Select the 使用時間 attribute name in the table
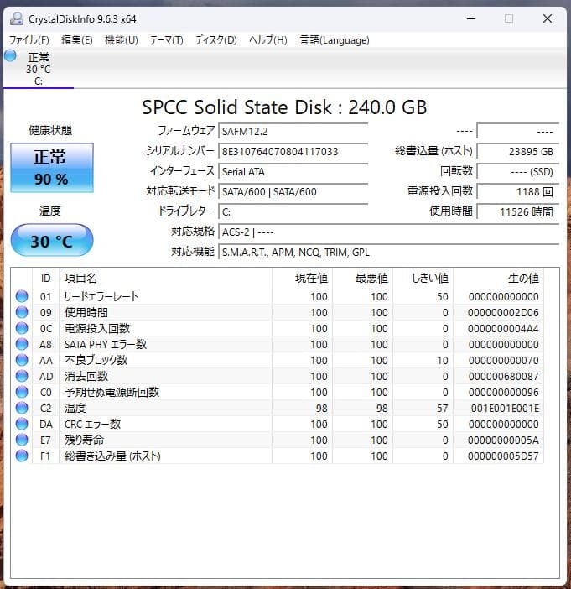The width and height of the screenshot is (571, 589). point(86,312)
